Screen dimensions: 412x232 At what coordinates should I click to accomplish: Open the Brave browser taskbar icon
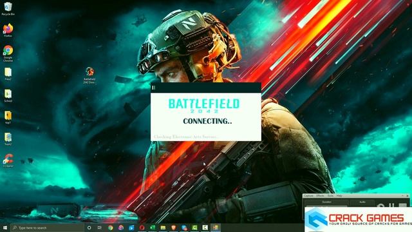tap(174, 227)
